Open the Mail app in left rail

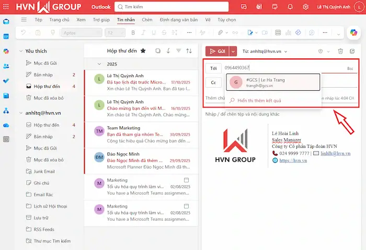(6, 21)
